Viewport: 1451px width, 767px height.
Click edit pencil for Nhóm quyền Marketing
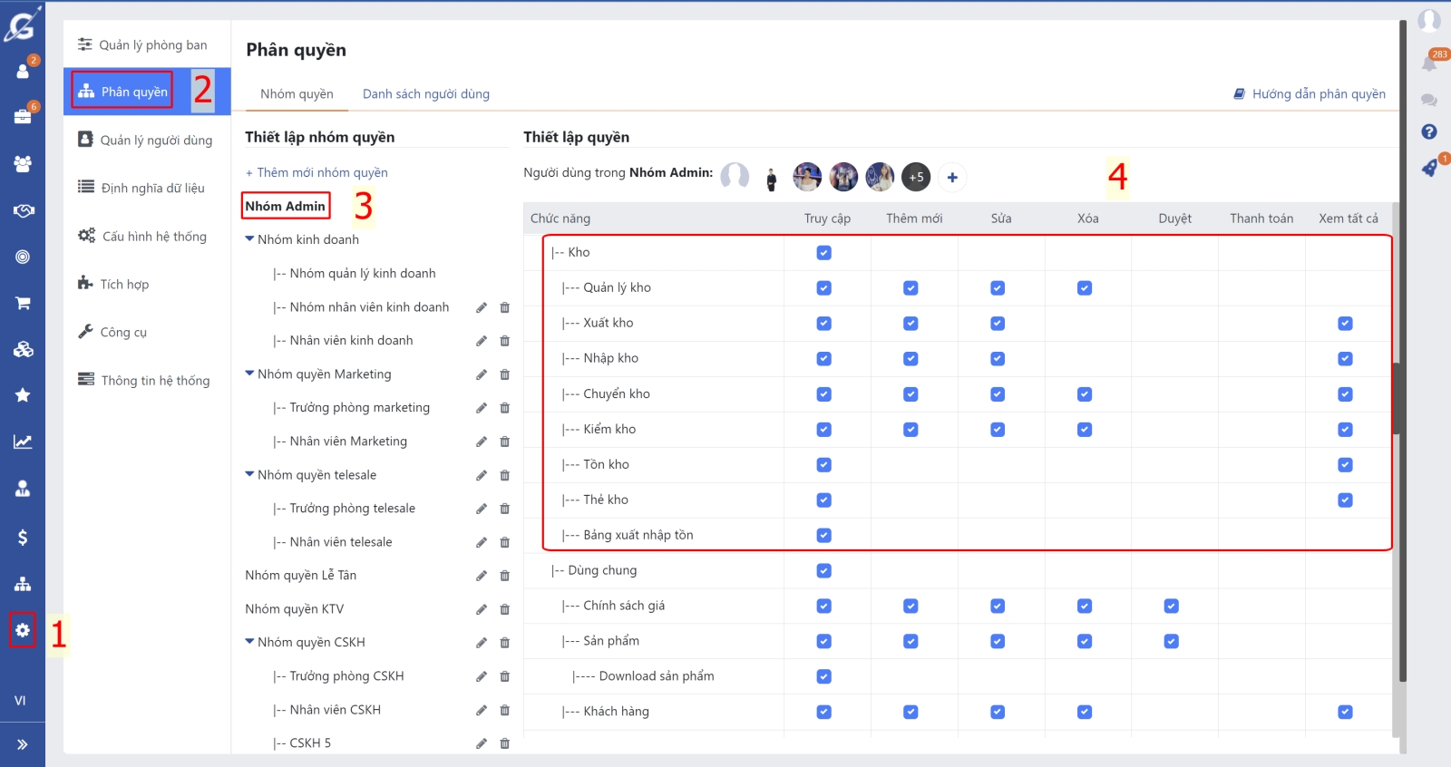482,374
